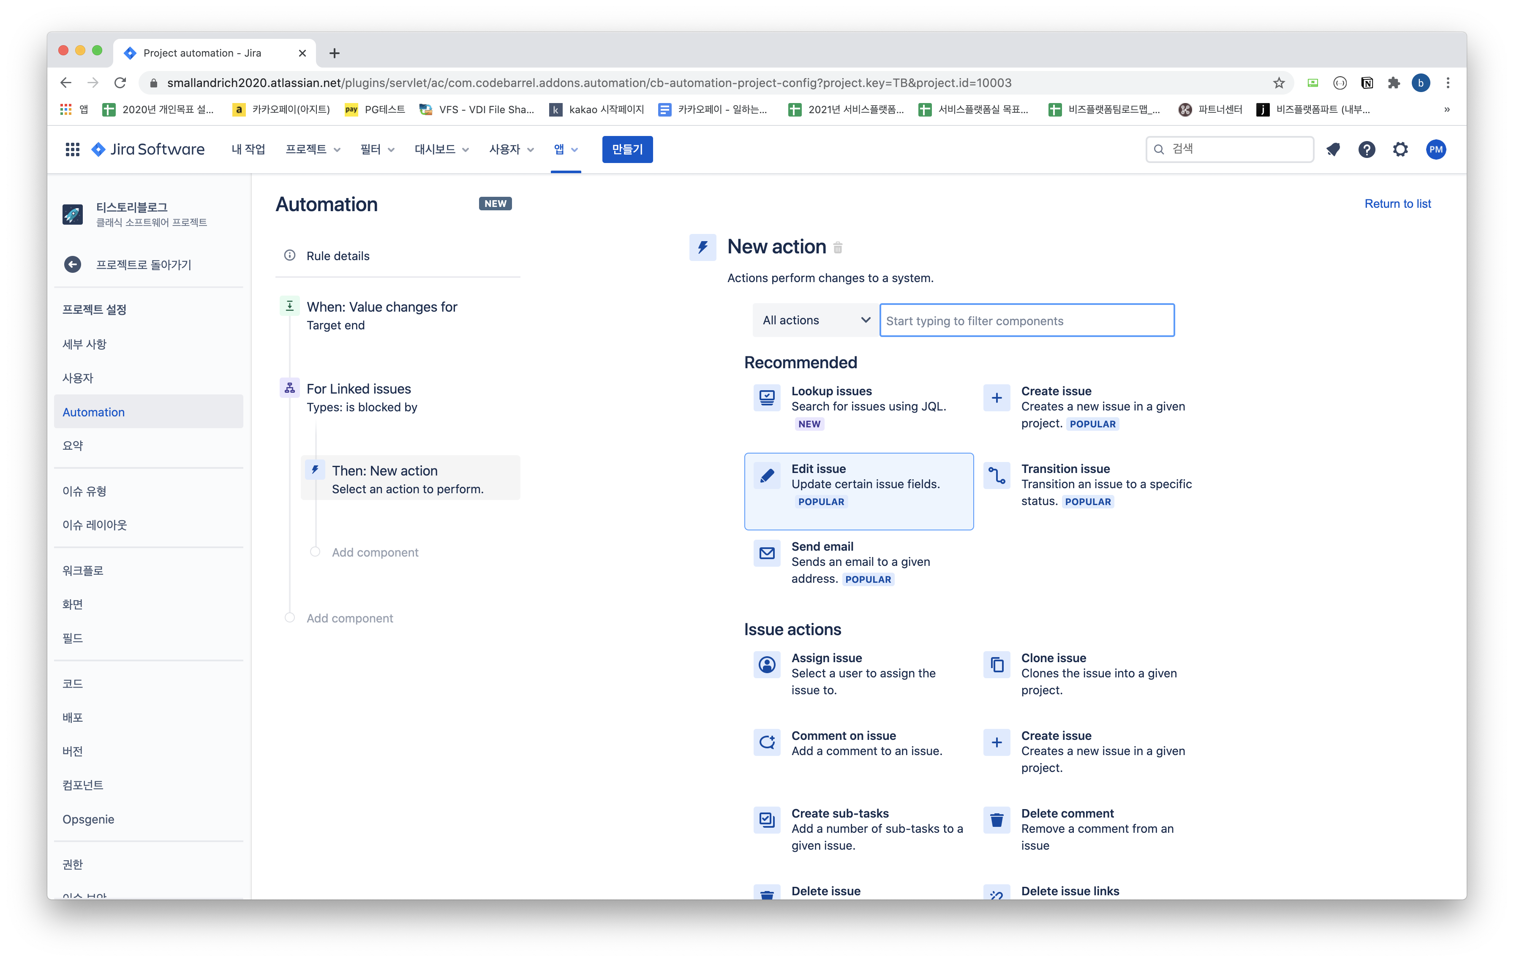1514x962 pixels.
Task: Click the blue 만들기 create button
Action: tap(627, 149)
